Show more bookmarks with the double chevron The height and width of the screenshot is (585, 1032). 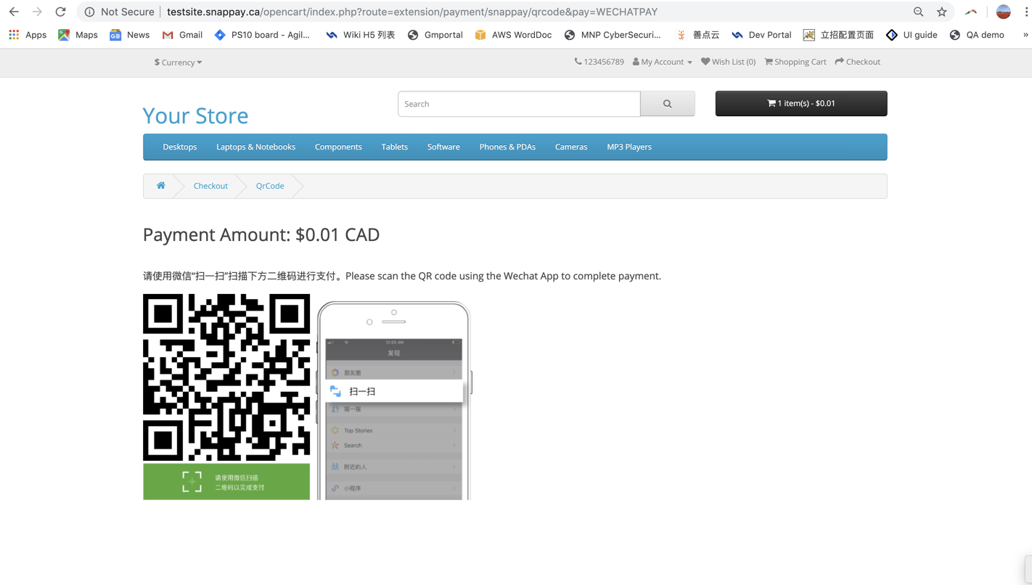tap(1025, 35)
